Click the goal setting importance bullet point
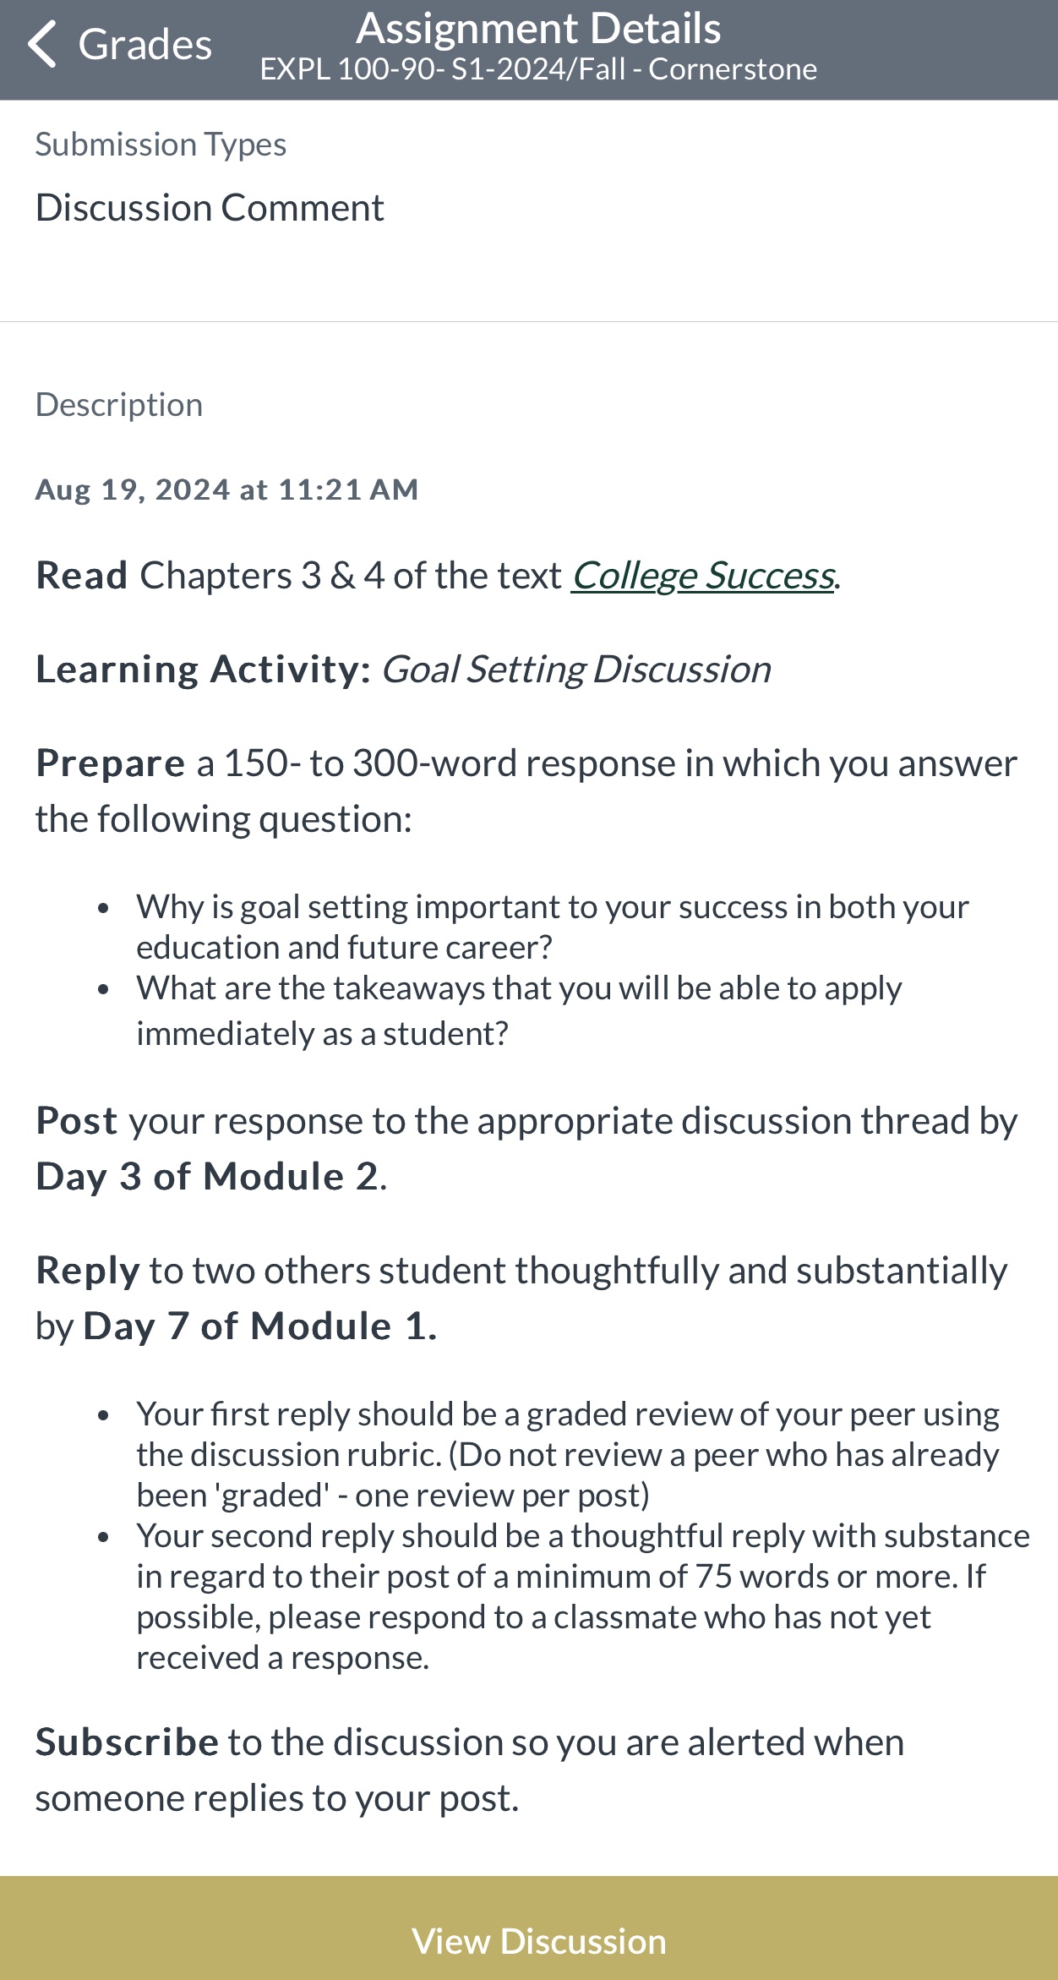This screenshot has width=1058, height=1980. pyautogui.click(x=553, y=926)
